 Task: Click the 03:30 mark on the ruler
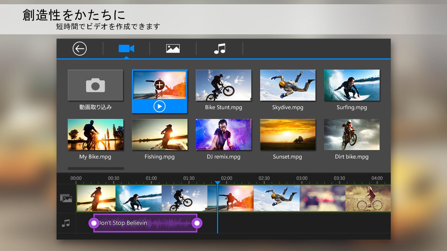click(x=339, y=178)
